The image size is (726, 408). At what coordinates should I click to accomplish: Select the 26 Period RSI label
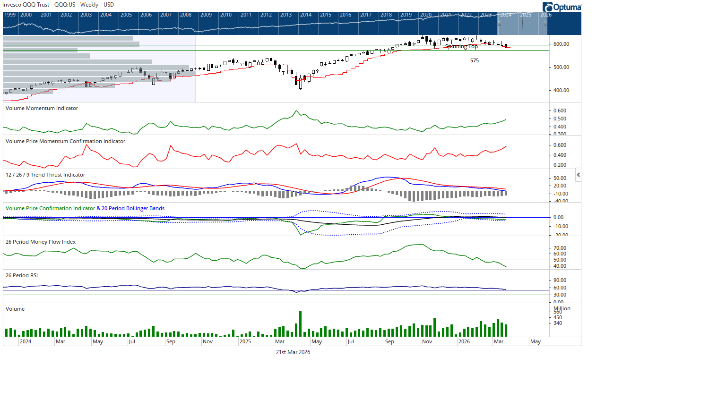tap(22, 275)
